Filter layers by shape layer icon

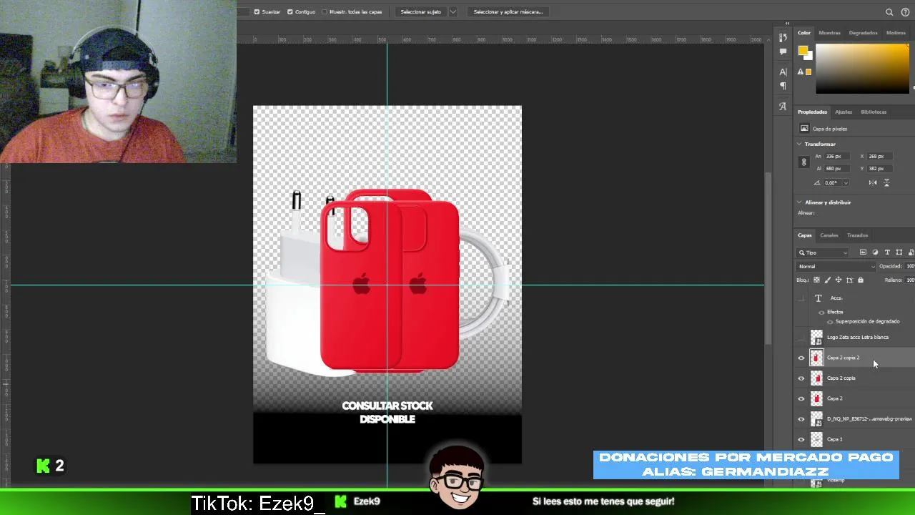(x=899, y=252)
